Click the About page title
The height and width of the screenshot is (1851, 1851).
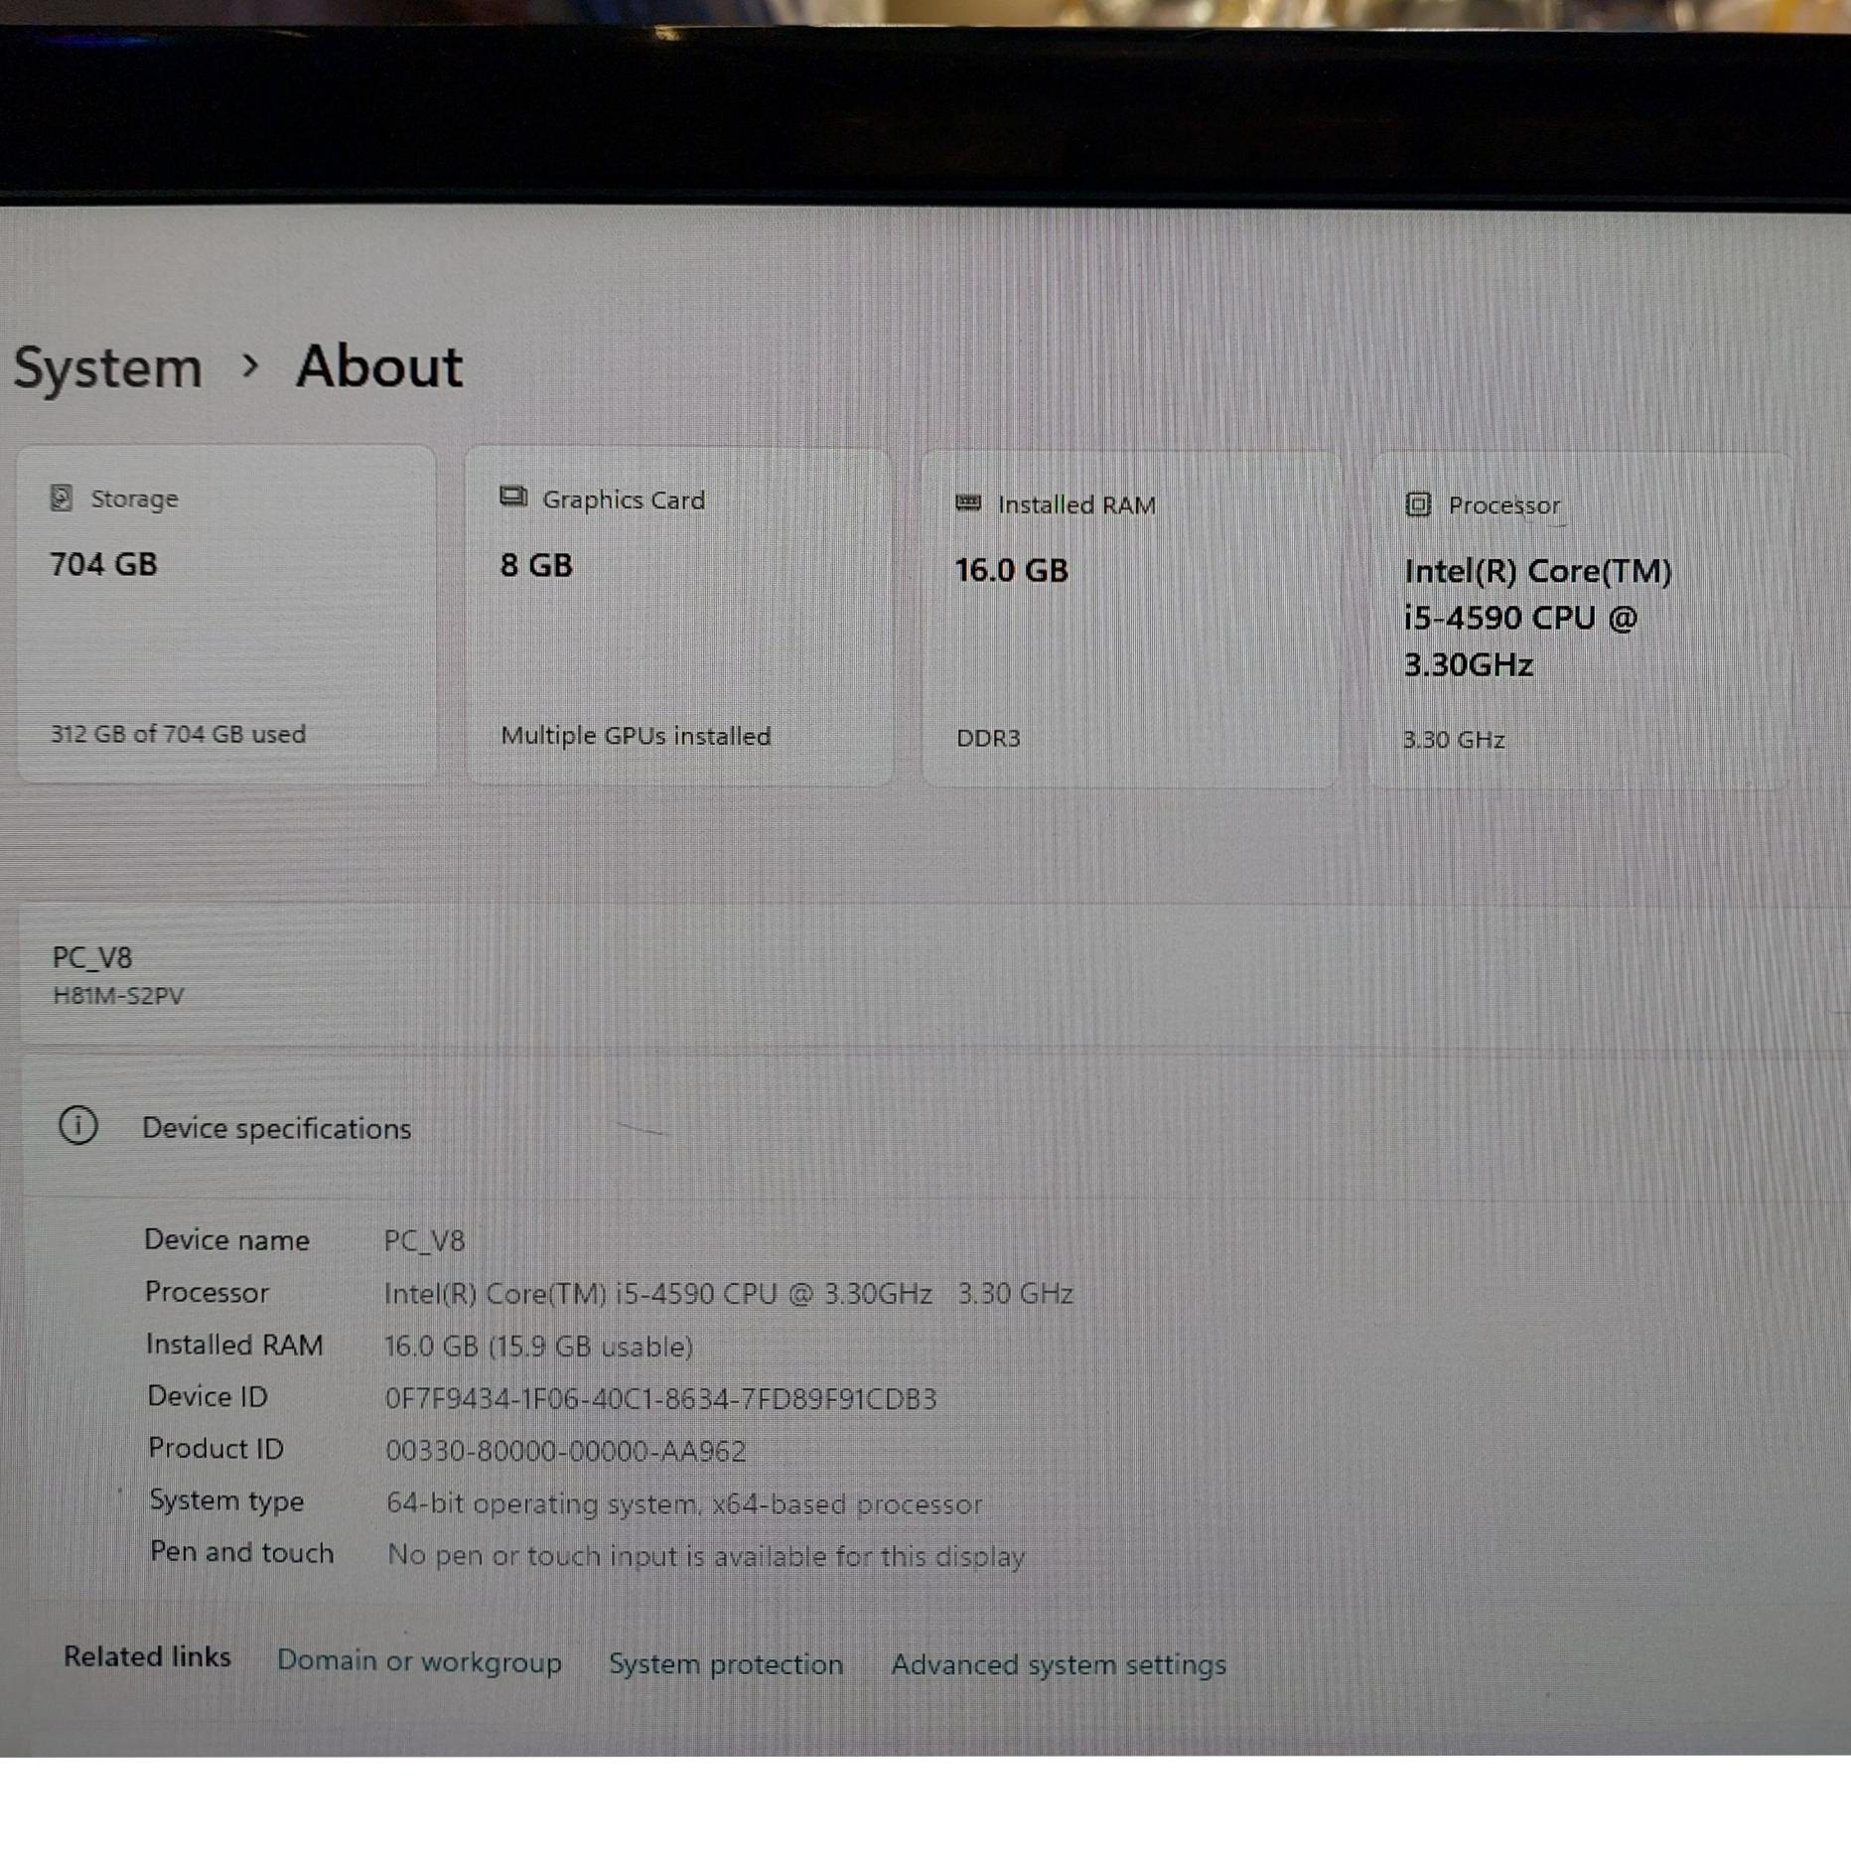379,365
